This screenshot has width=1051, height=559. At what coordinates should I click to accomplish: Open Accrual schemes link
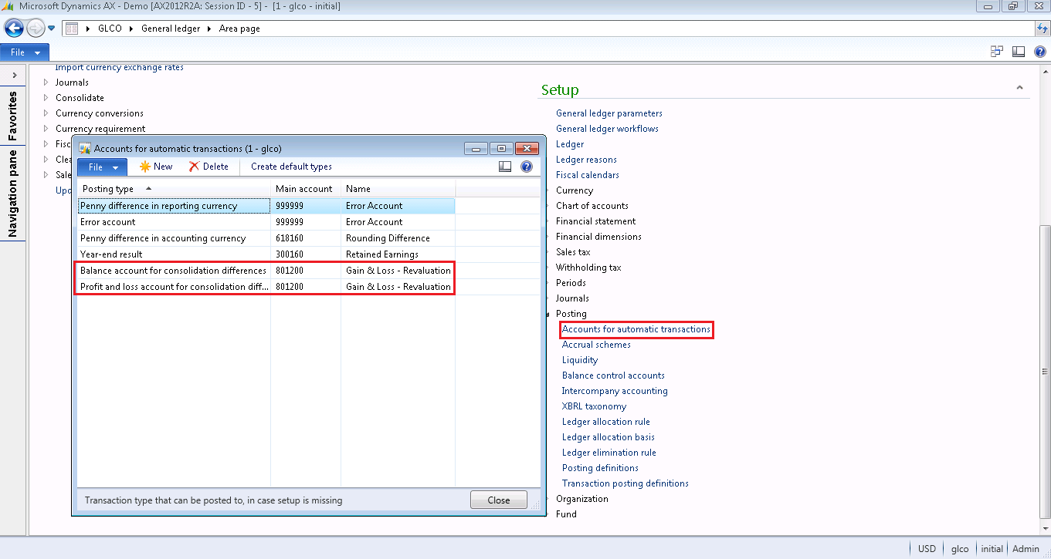coord(596,345)
